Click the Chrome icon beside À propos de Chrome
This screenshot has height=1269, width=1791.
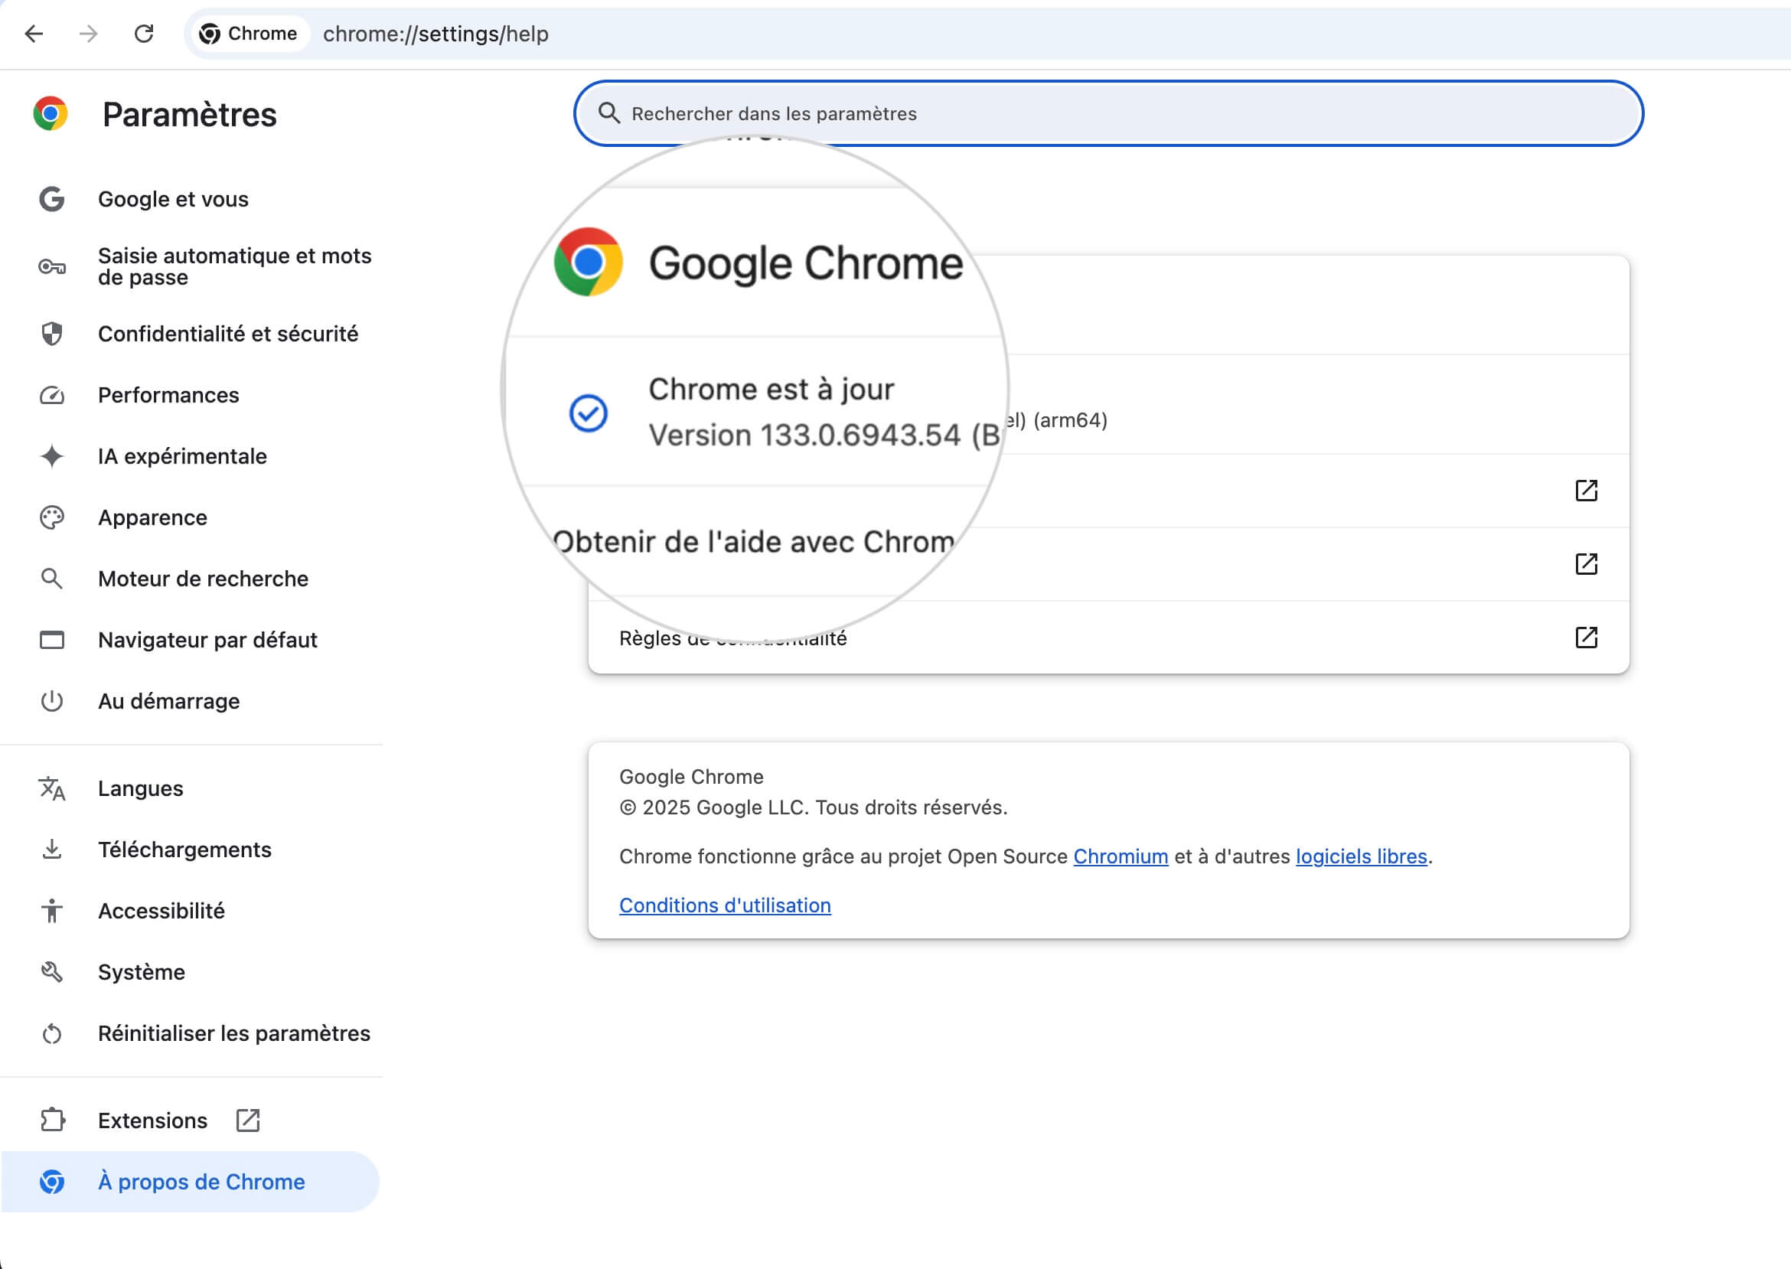[51, 1182]
